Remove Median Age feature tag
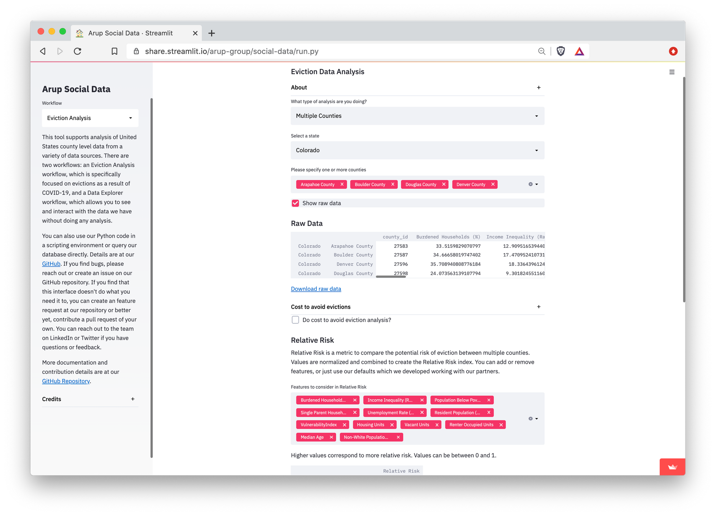This screenshot has width=716, height=516. 332,437
